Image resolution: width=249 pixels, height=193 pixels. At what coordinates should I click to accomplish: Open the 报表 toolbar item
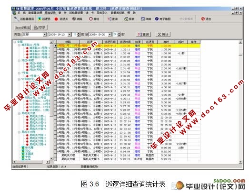point(129,19)
